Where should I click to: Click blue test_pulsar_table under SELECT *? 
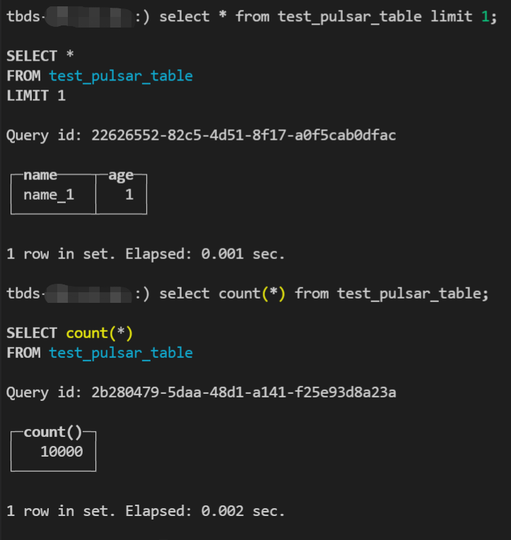tap(120, 76)
